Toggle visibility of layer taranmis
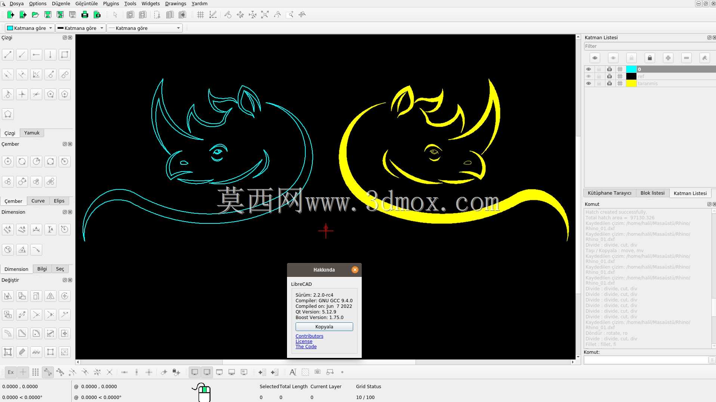Screen dimensions: 716x402 [589, 83]
